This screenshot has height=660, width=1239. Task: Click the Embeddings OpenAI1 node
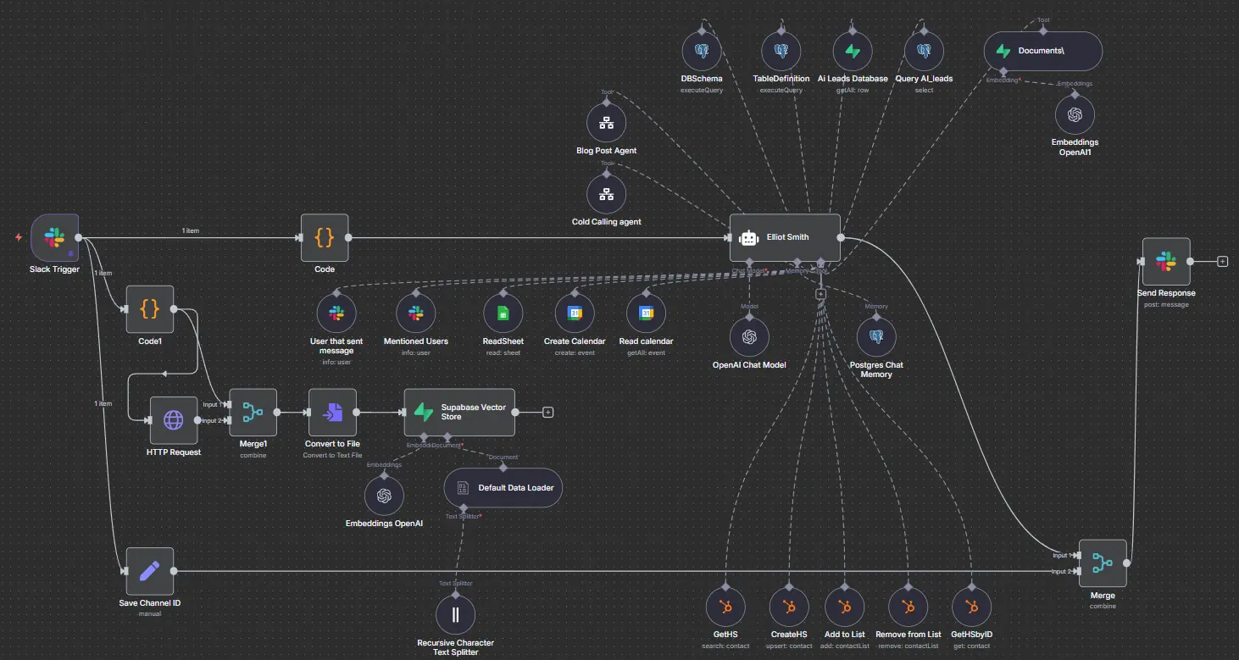1075,115
